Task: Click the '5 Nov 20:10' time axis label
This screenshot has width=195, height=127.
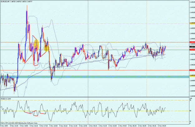Action: coord(63,126)
